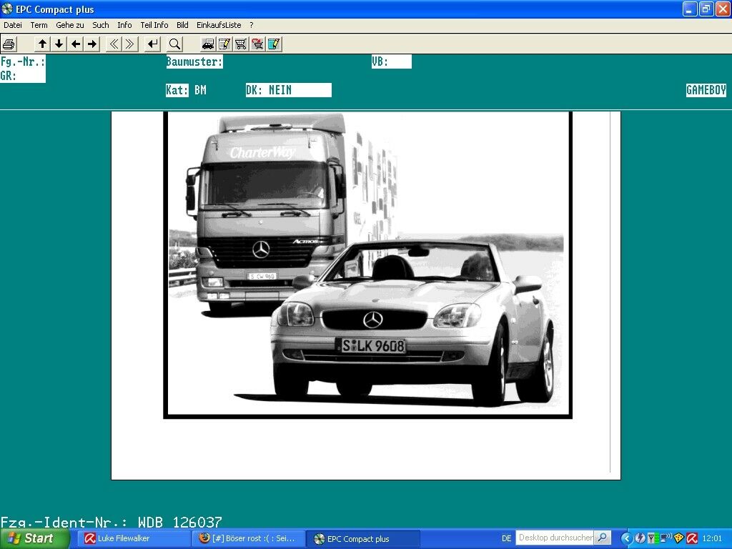This screenshot has width=732, height=549.
Task: Click the double left chevron button
Action: point(114,44)
